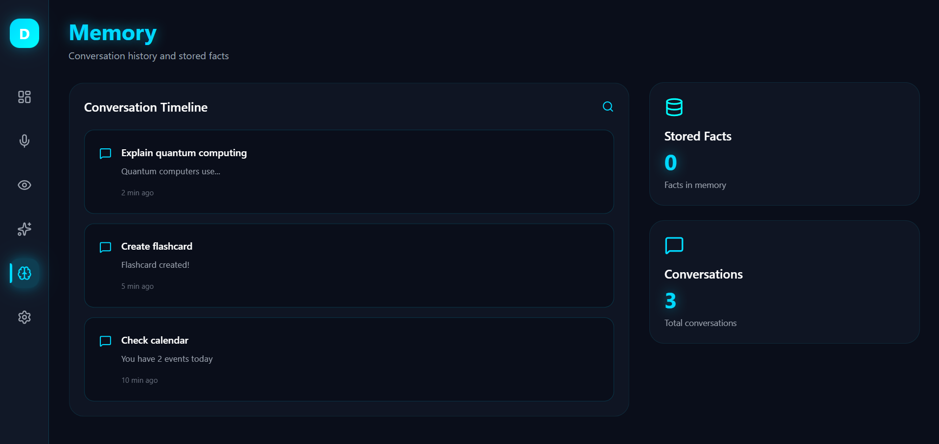Select the microphone tool in the sidebar
This screenshot has width=939, height=444.
point(24,141)
